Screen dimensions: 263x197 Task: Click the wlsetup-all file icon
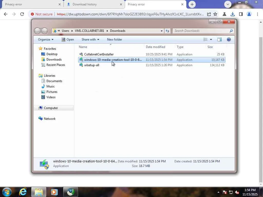81,65
